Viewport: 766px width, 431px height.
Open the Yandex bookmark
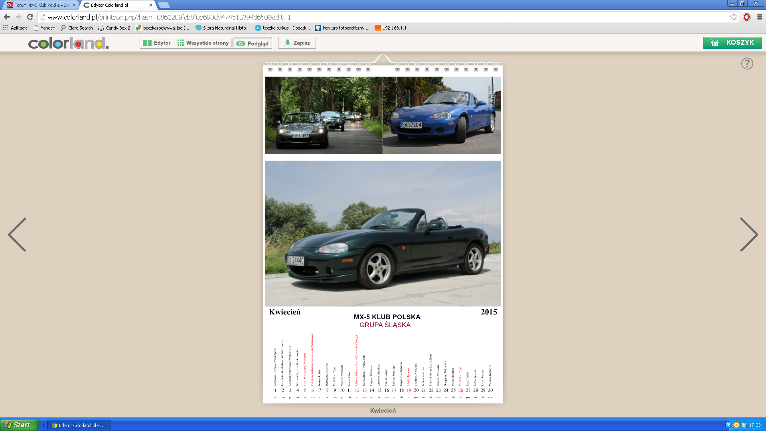pos(44,28)
